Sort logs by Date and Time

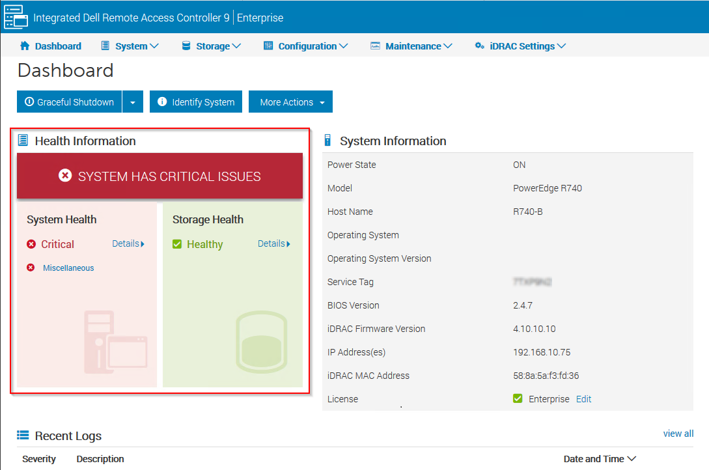(x=599, y=459)
